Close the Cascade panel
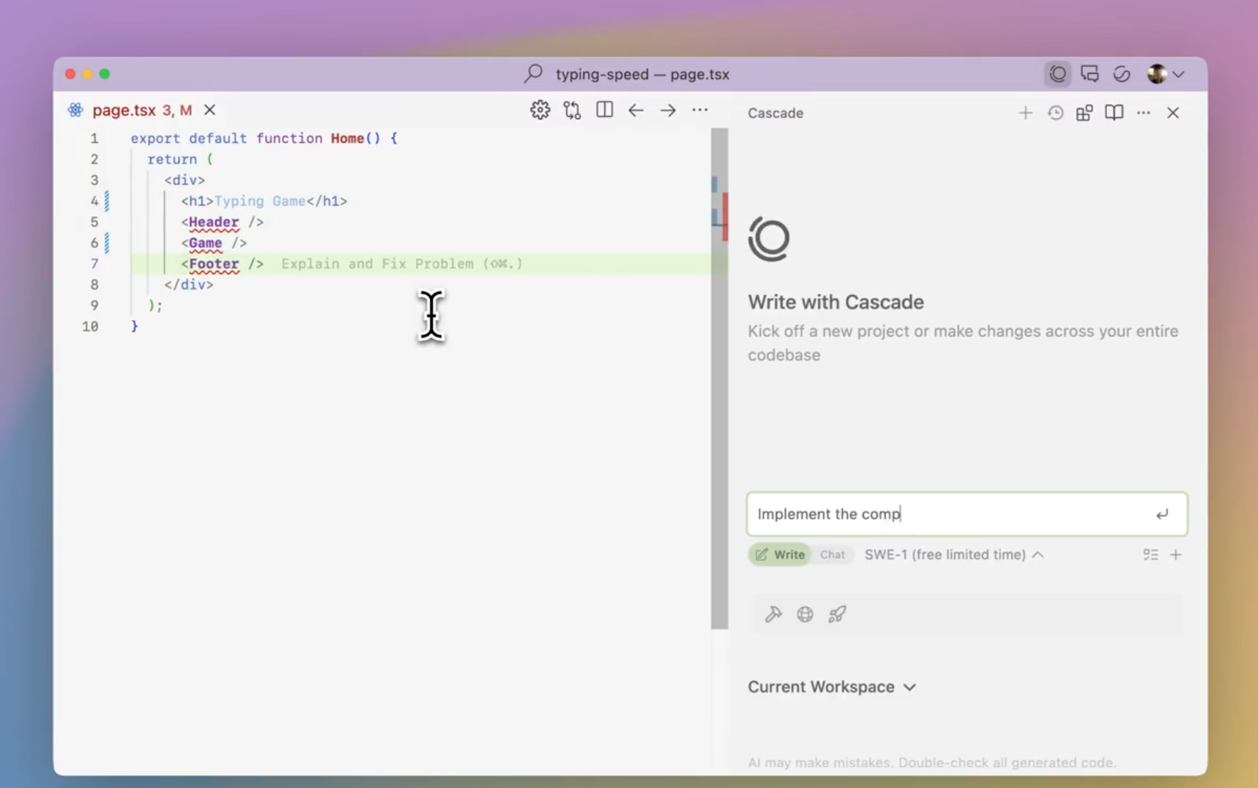1258x788 pixels. (1173, 113)
